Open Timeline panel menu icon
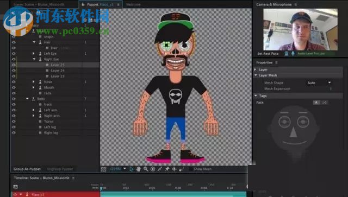 tap(73, 178)
